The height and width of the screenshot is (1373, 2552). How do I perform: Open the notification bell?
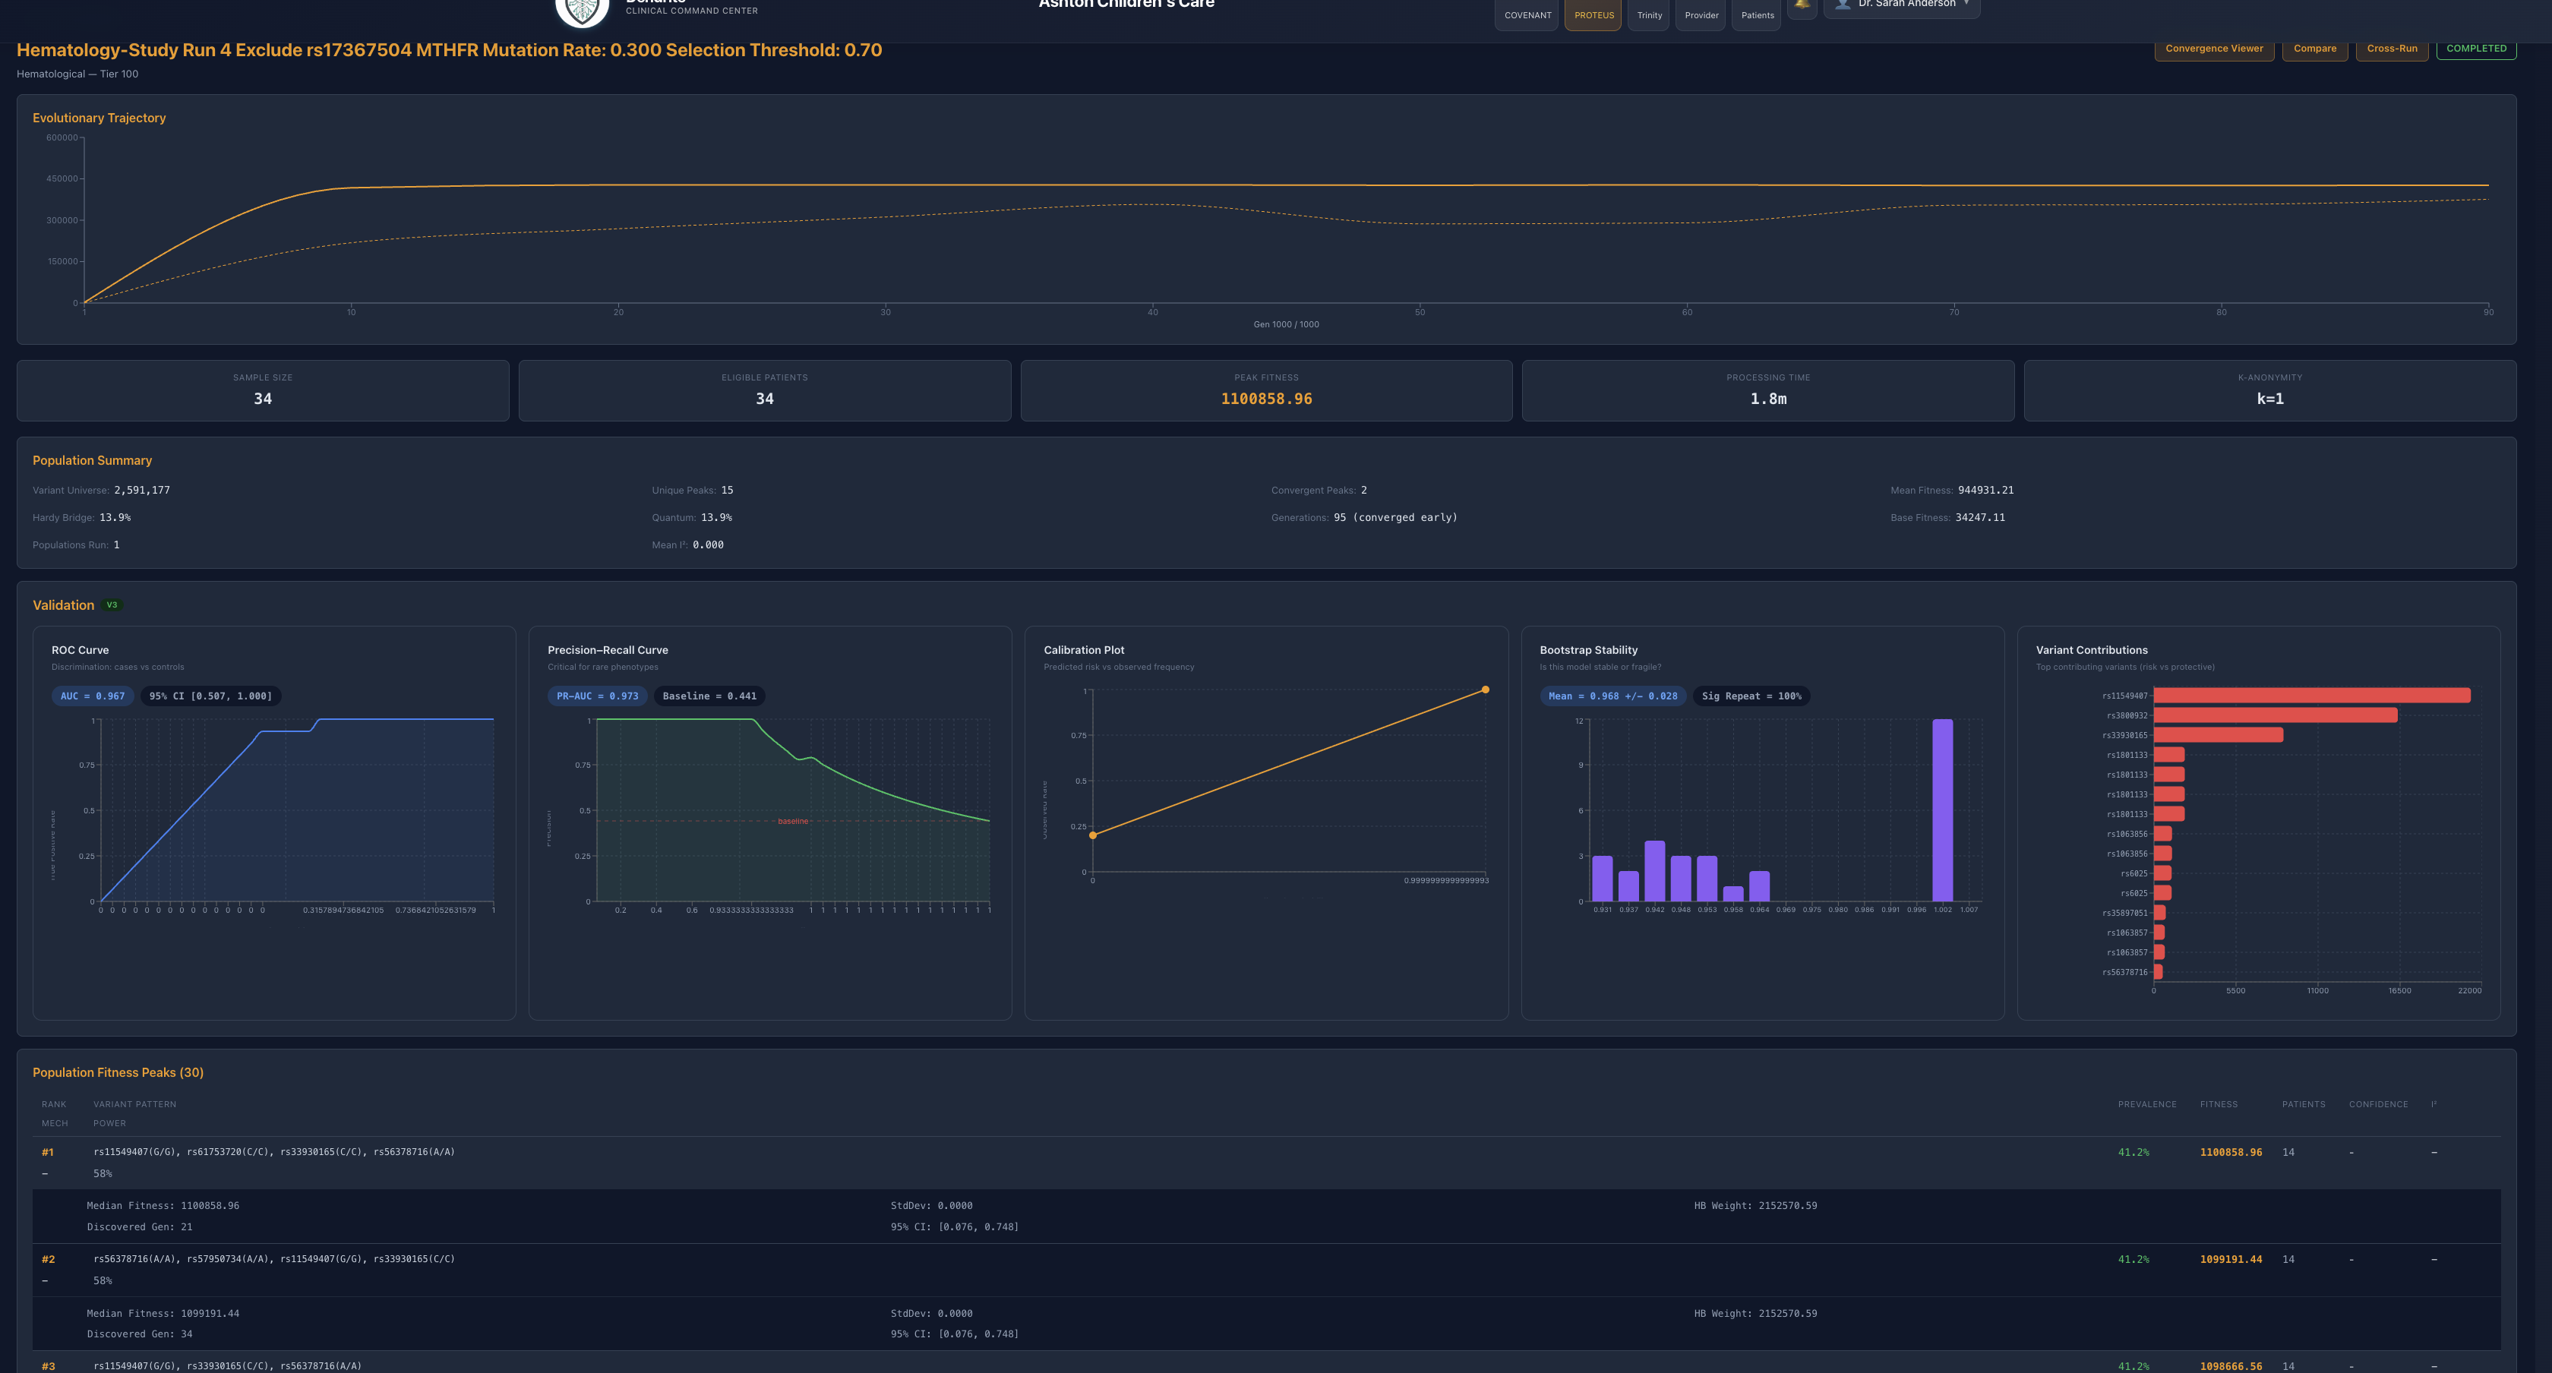tap(1802, 6)
